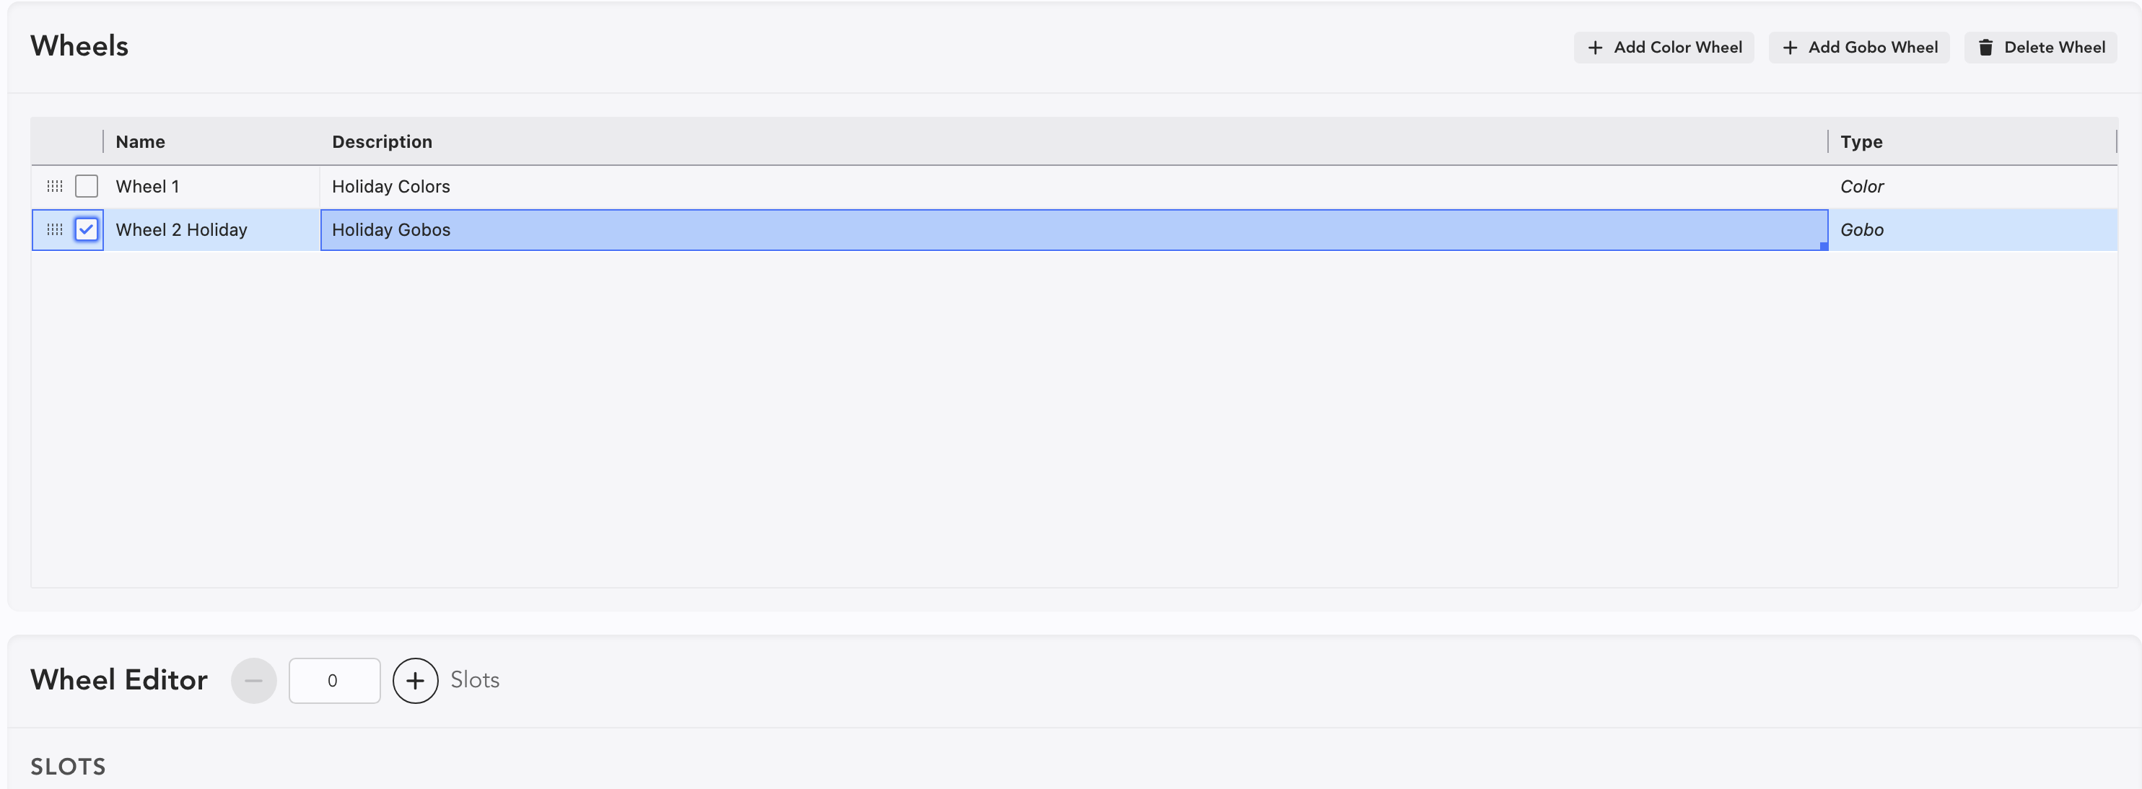Click the Holiday Colors description cell
The image size is (2142, 789).
pos(1072,186)
